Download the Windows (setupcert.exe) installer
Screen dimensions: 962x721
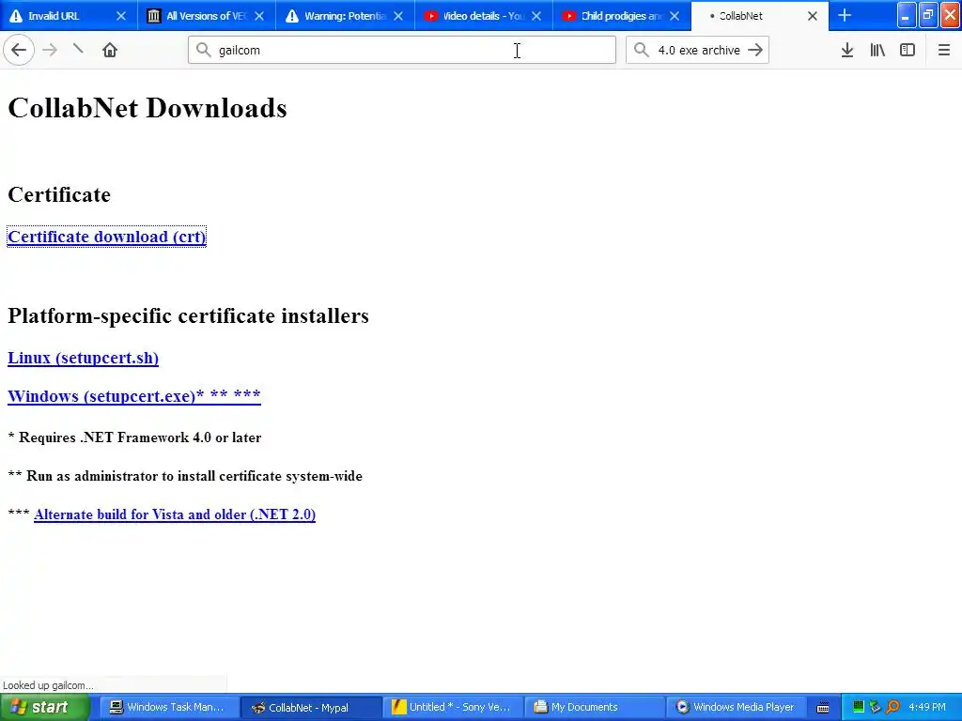[133, 396]
